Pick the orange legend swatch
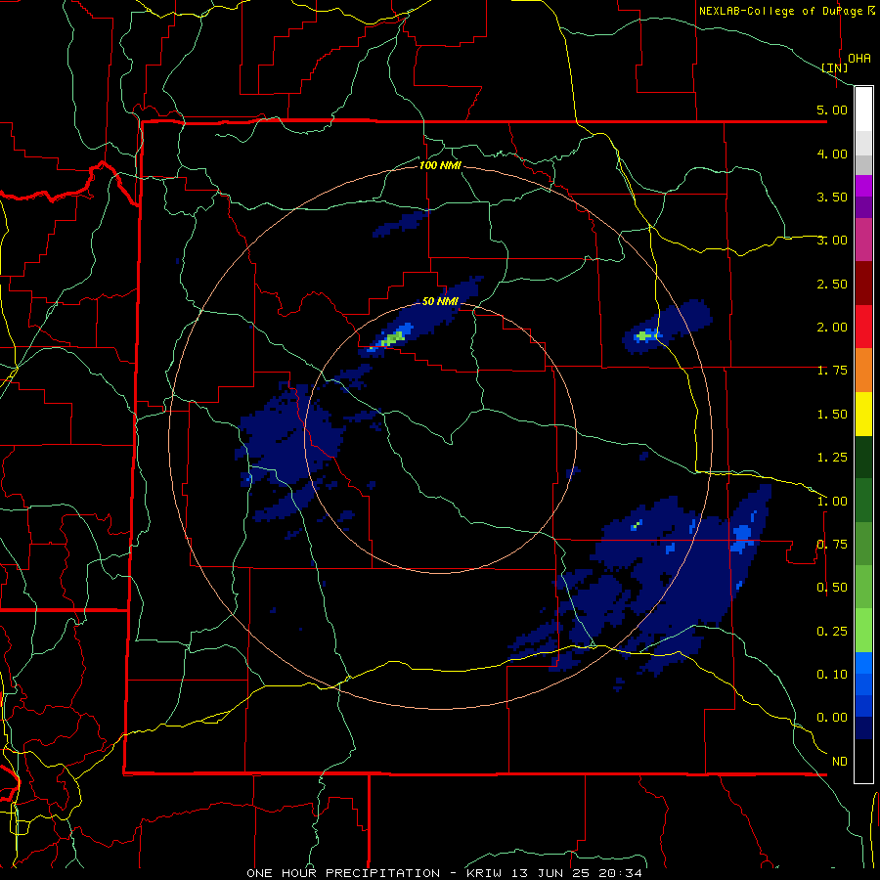The height and width of the screenshot is (880, 880). pyautogui.click(x=863, y=370)
